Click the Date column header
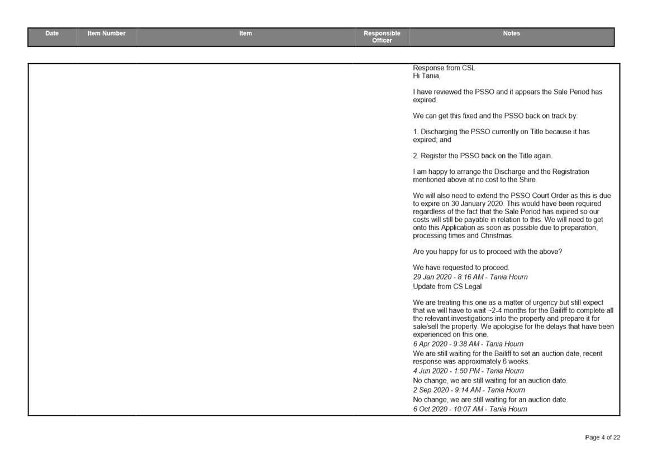Screen dimensions: 648x459 (x=52, y=37)
